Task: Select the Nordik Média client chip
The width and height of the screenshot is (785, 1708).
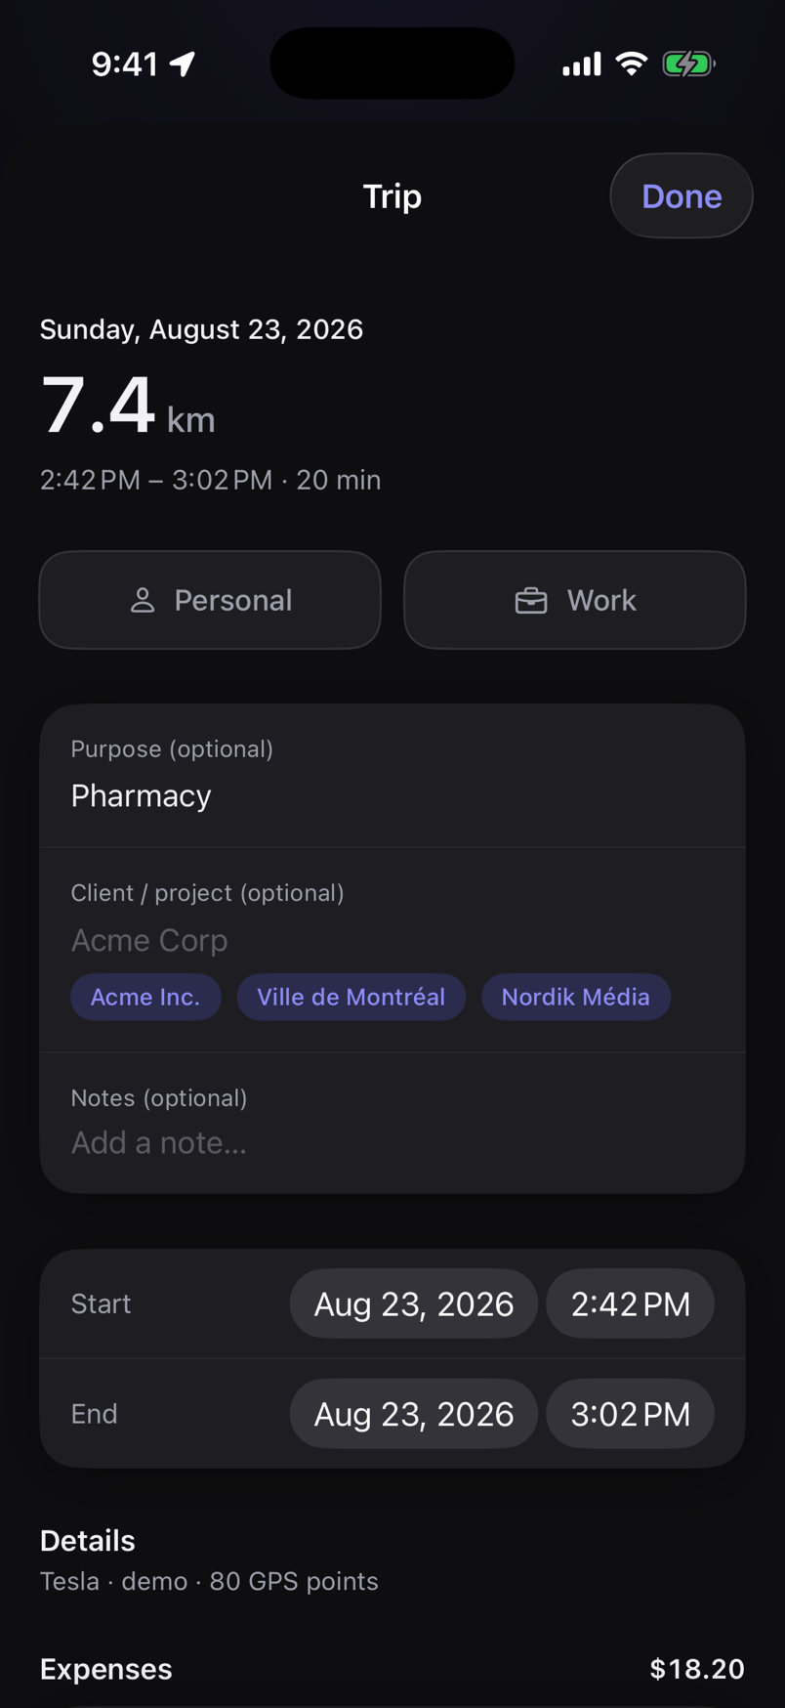Action: (x=576, y=997)
